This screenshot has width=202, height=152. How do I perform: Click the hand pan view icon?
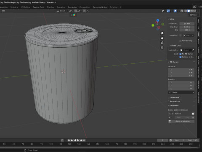(162, 38)
